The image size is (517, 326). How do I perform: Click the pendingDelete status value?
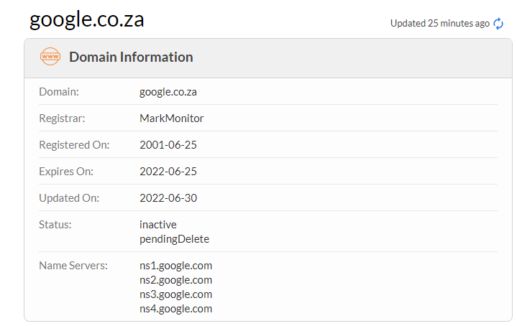(175, 238)
